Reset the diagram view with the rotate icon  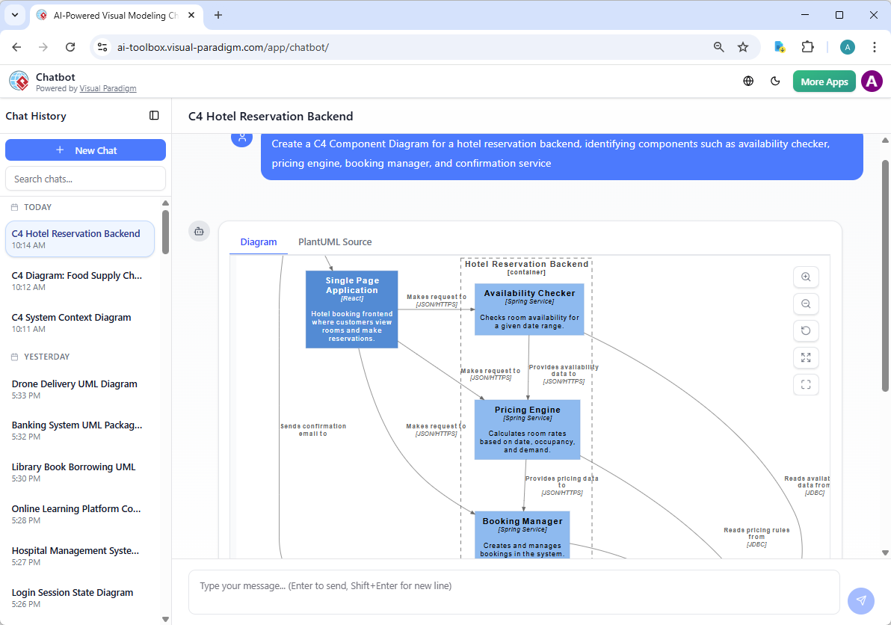tap(806, 330)
